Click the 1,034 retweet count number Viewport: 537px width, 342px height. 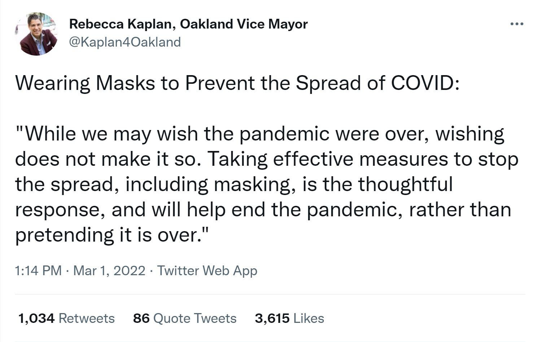pyautogui.click(x=36, y=318)
